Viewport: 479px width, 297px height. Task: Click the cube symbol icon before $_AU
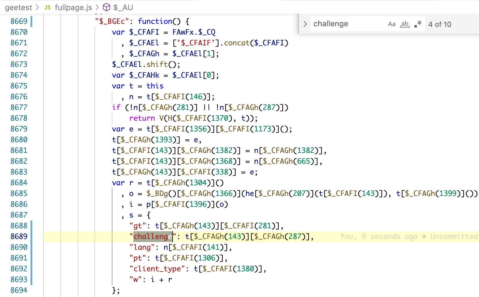click(106, 7)
